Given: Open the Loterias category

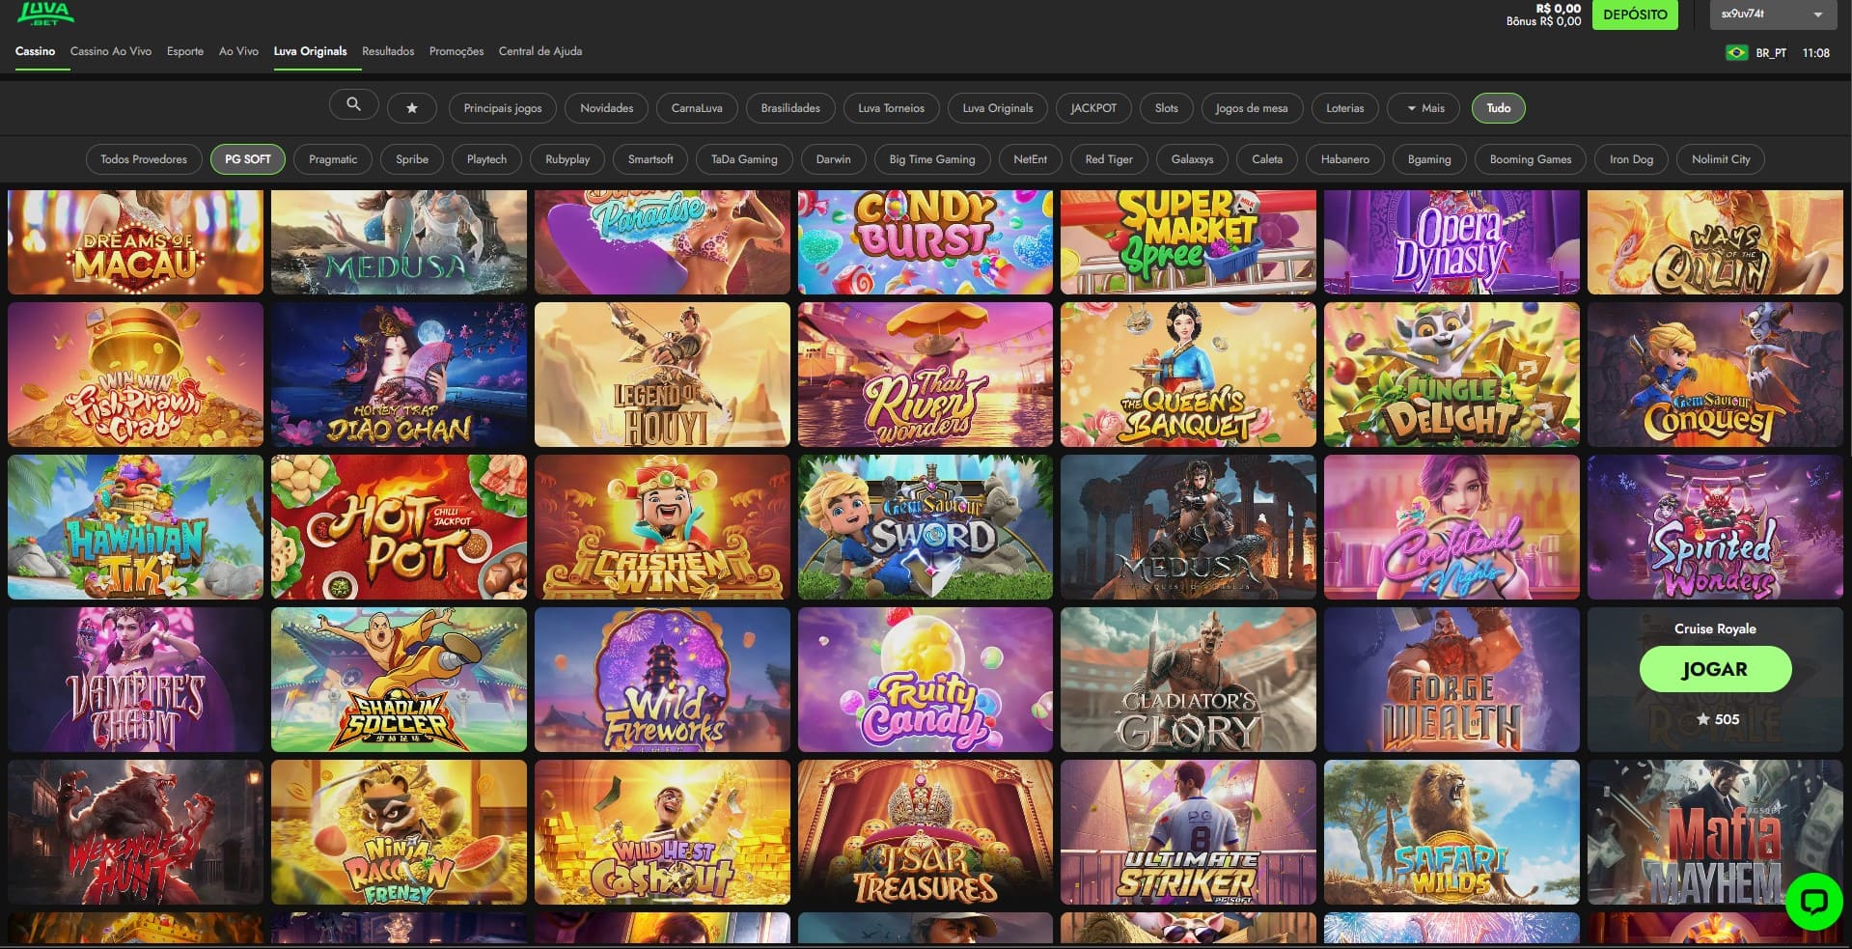Looking at the screenshot, I should point(1345,108).
